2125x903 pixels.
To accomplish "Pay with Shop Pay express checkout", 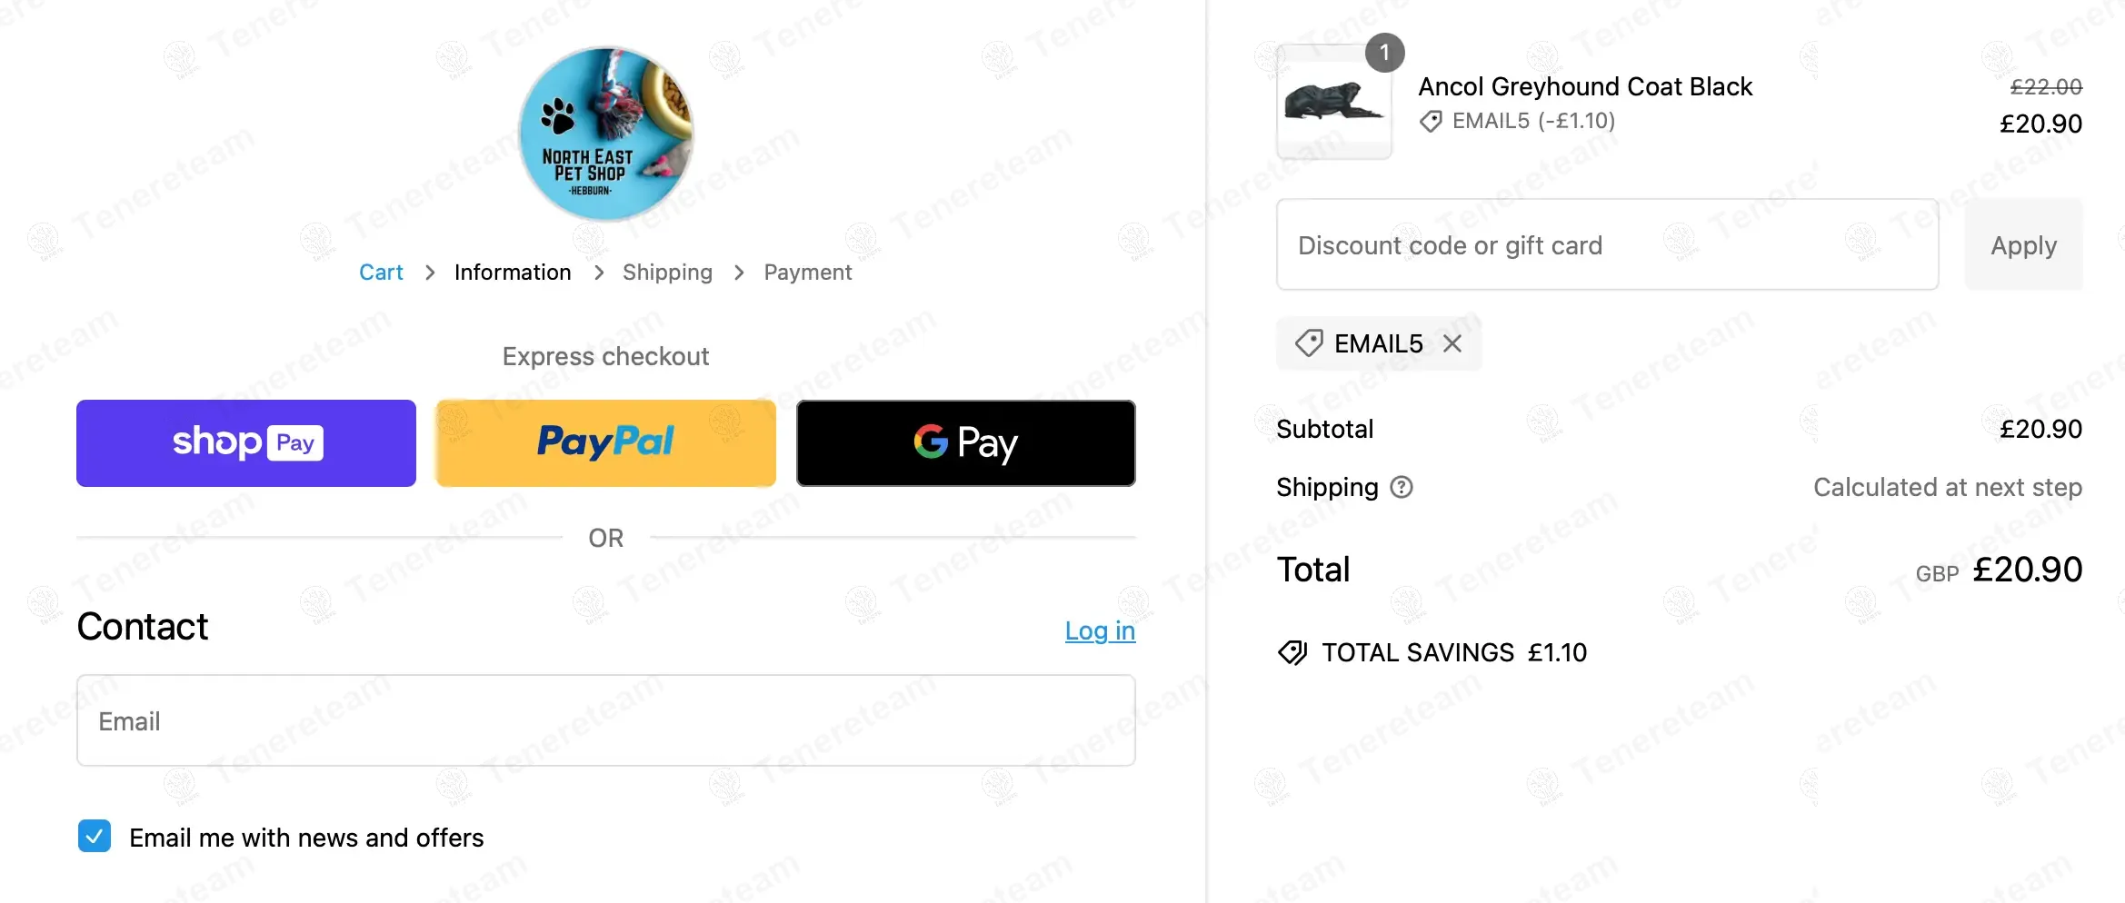I will [x=246, y=443].
